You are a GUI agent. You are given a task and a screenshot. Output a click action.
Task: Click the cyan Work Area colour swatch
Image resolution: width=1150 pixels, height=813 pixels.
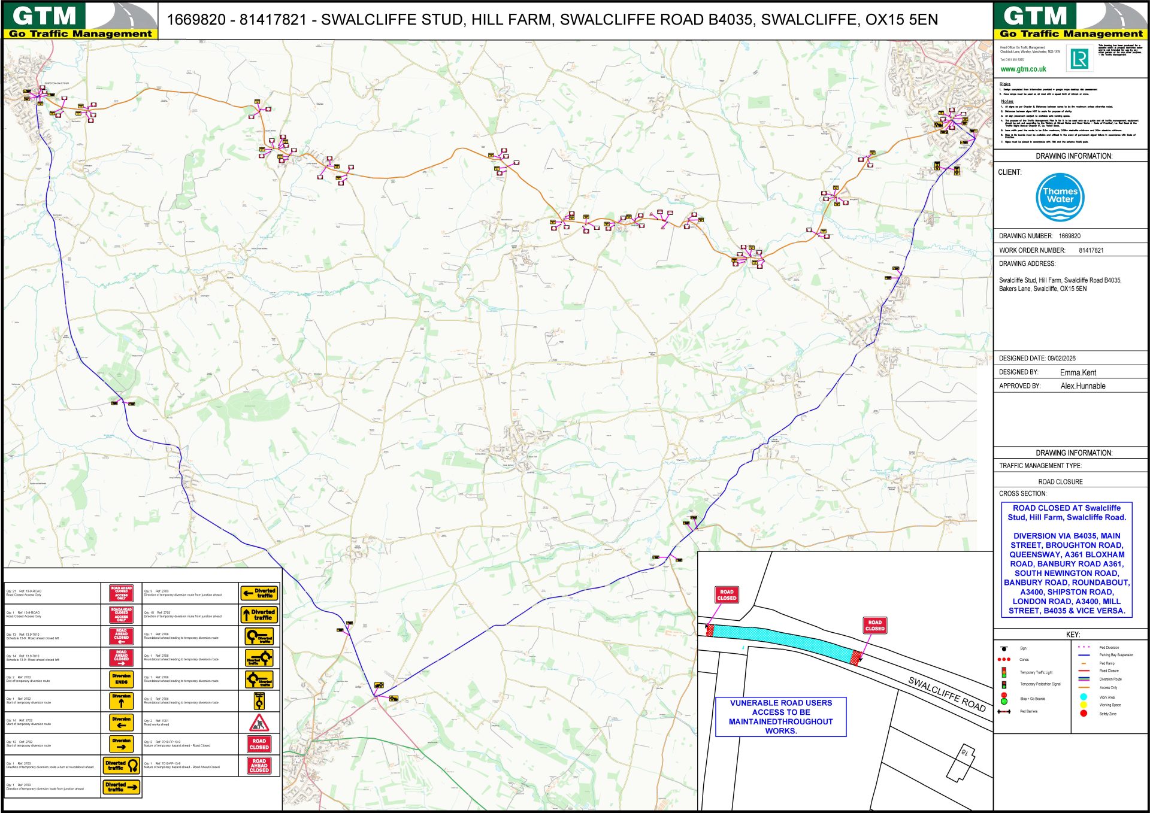click(x=1084, y=696)
